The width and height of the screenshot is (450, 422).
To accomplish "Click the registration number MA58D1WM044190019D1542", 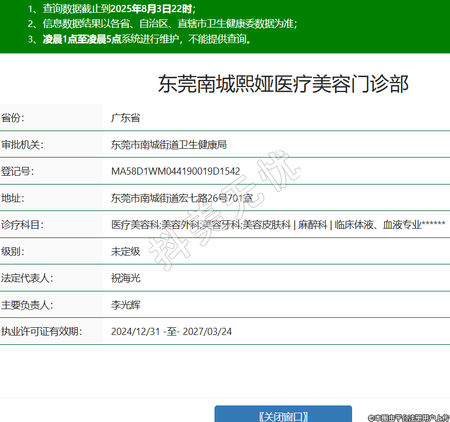I will click(175, 171).
